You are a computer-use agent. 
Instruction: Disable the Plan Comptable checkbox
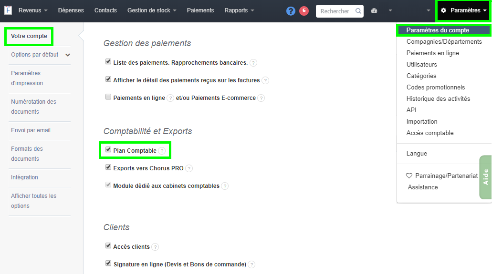coord(108,148)
